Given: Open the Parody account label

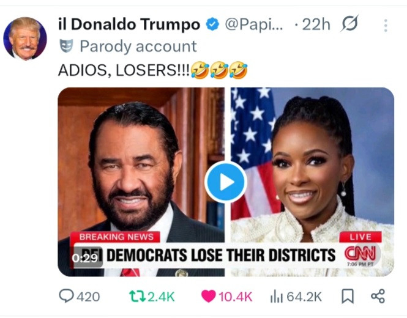Looking at the screenshot, I should click(138, 46).
